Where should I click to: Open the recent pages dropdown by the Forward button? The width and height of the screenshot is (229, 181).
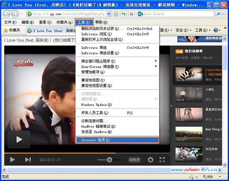click(22, 14)
